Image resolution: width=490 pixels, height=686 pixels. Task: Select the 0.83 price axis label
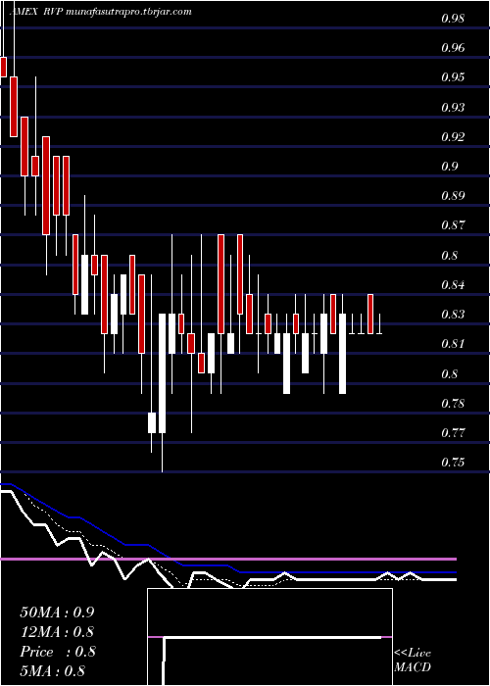453,315
